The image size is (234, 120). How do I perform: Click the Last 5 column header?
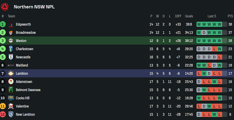click(x=211, y=16)
